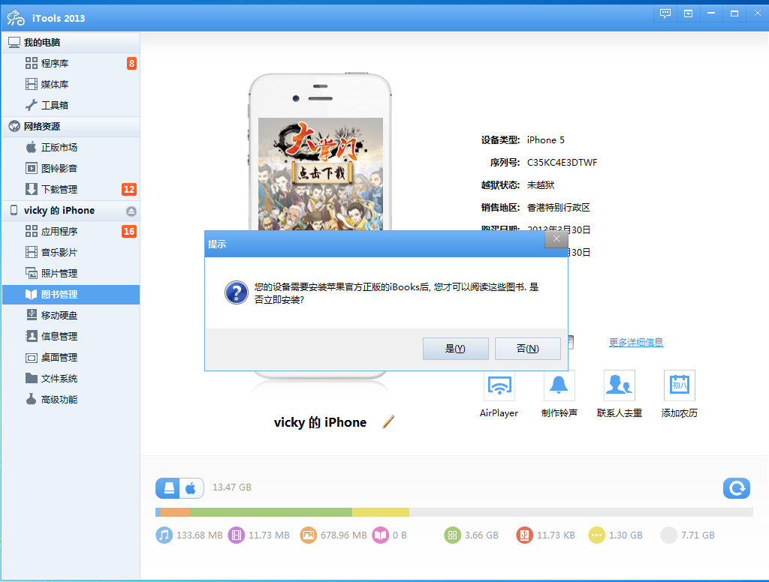
Task: Click the pencil to rename vicky 的 iPhone
Action: 388,421
